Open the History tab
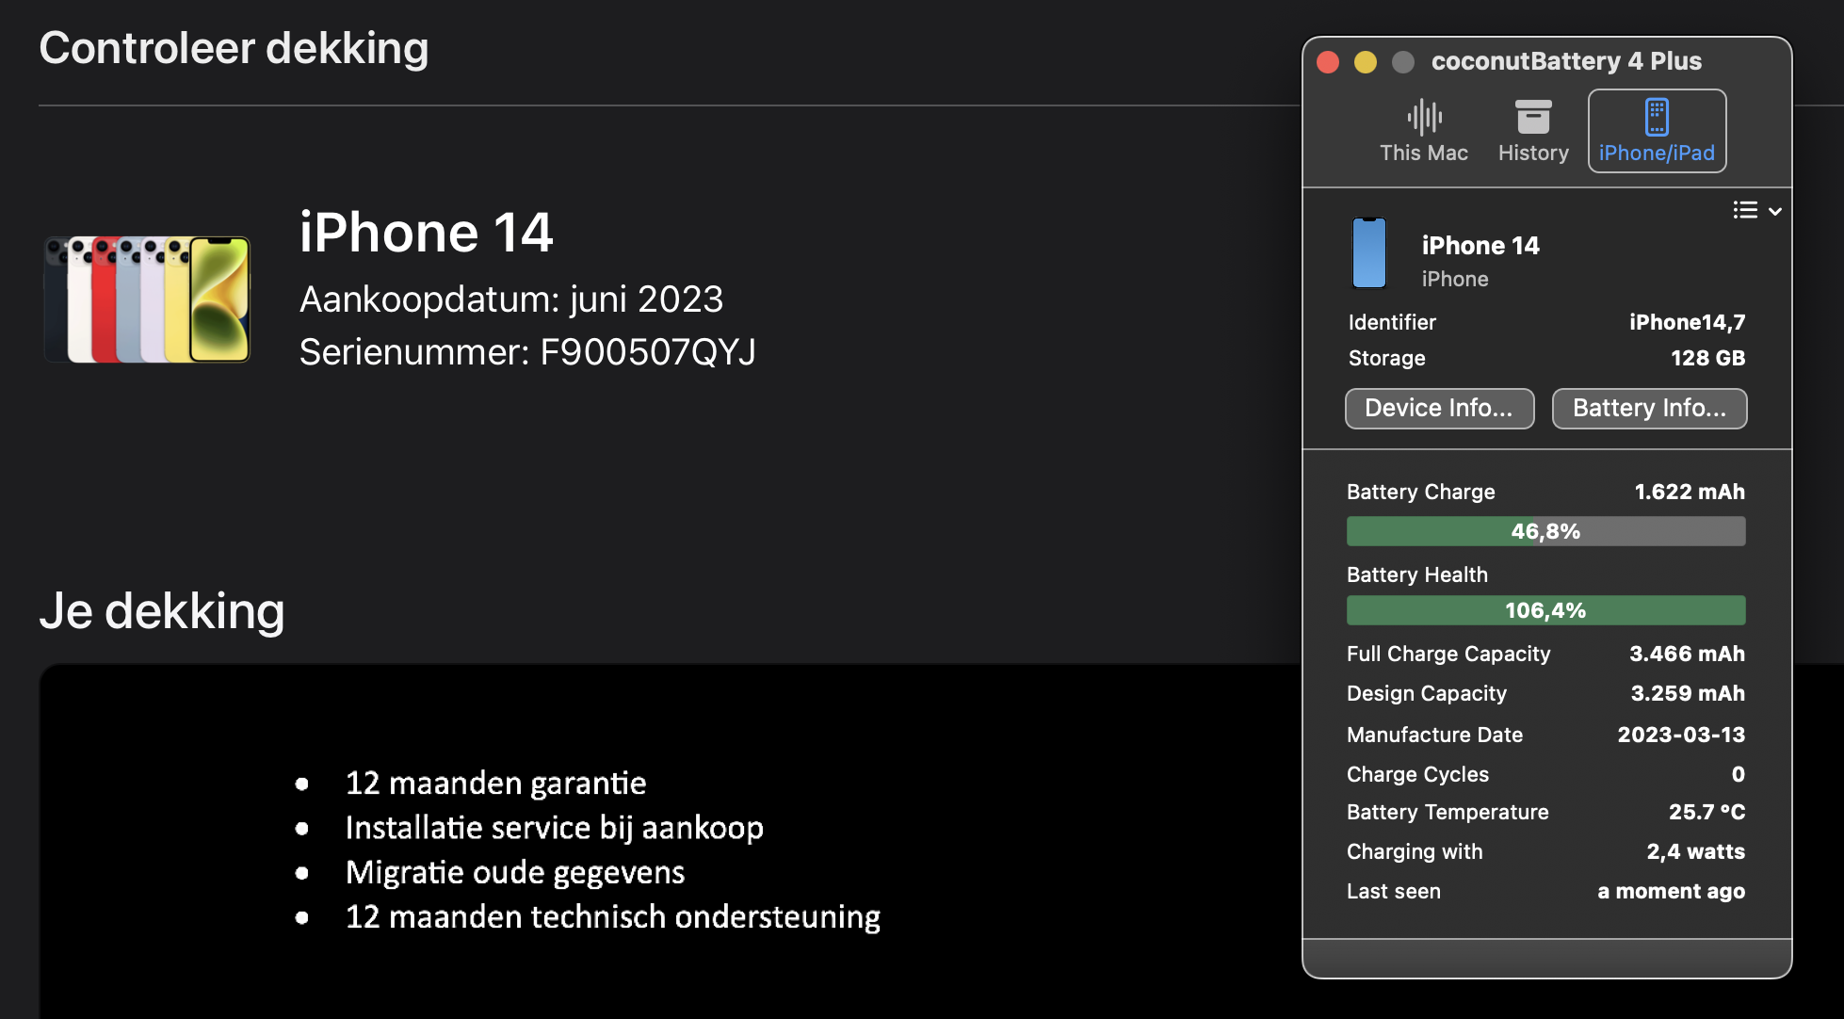The height and width of the screenshot is (1019, 1844). click(1533, 131)
